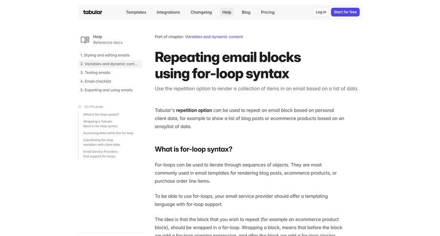This screenshot has height=236, width=440.
Task: Open the Changelog page
Action: pyautogui.click(x=201, y=12)
